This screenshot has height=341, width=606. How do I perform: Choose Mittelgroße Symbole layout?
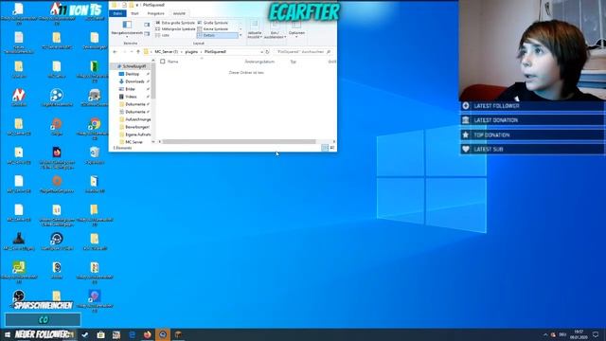click(x=175, y=29)
